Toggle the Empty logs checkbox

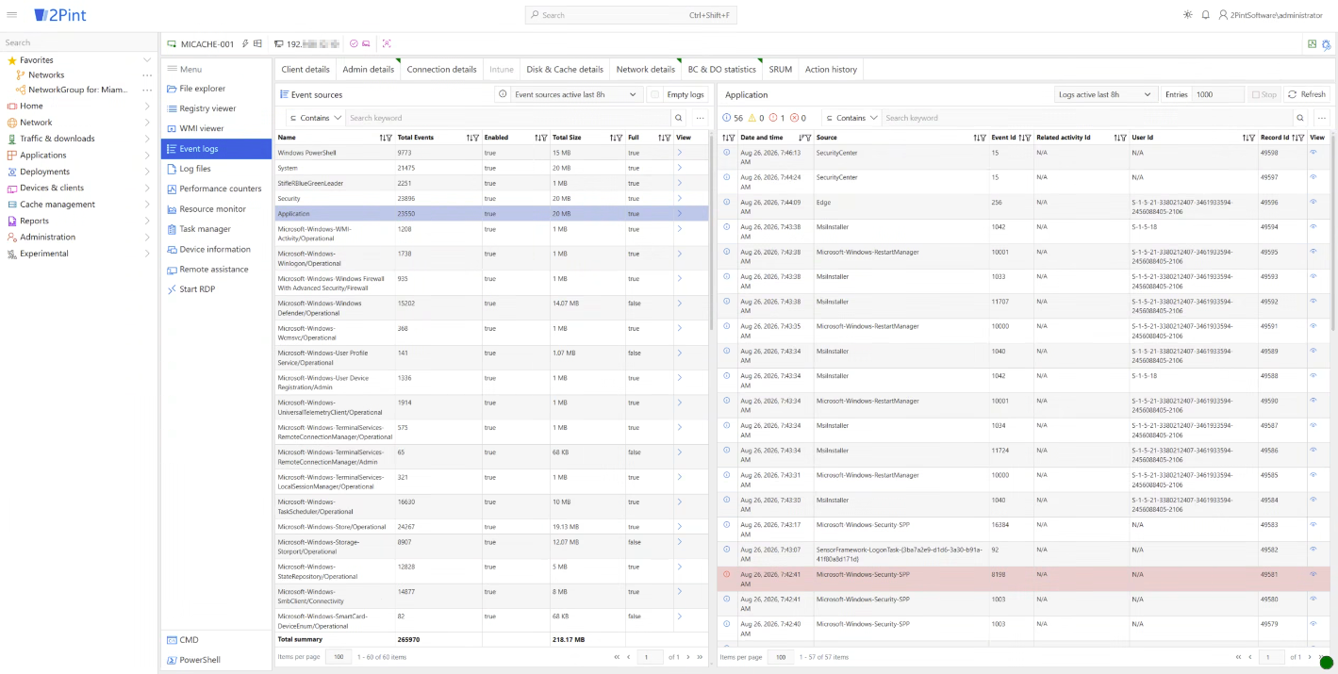[654, 94]
